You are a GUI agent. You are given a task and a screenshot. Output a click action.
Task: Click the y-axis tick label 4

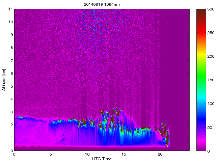(12, 99)
